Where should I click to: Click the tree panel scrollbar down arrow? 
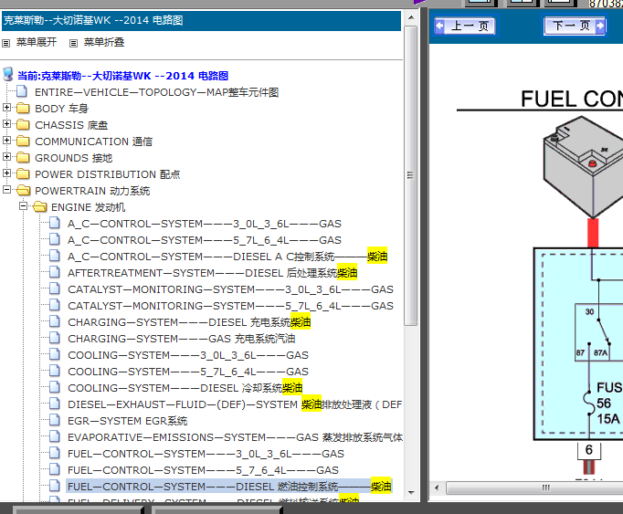pos(411,493)
